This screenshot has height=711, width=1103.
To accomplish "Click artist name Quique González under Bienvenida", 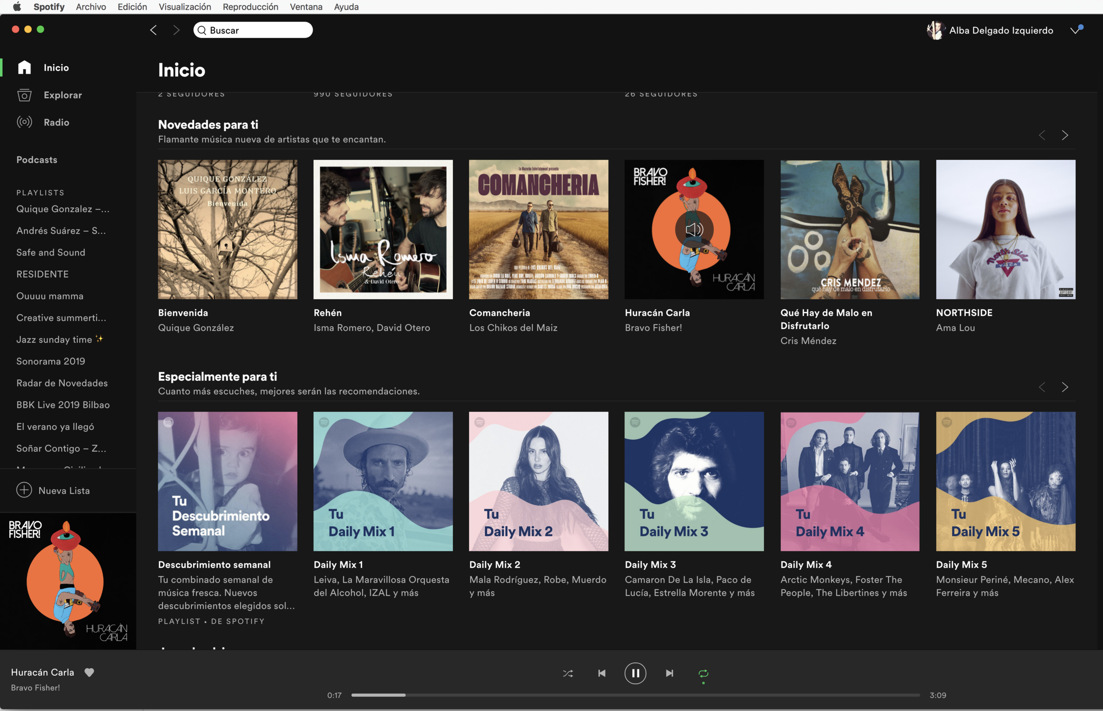I will click(x=196, y=327).
